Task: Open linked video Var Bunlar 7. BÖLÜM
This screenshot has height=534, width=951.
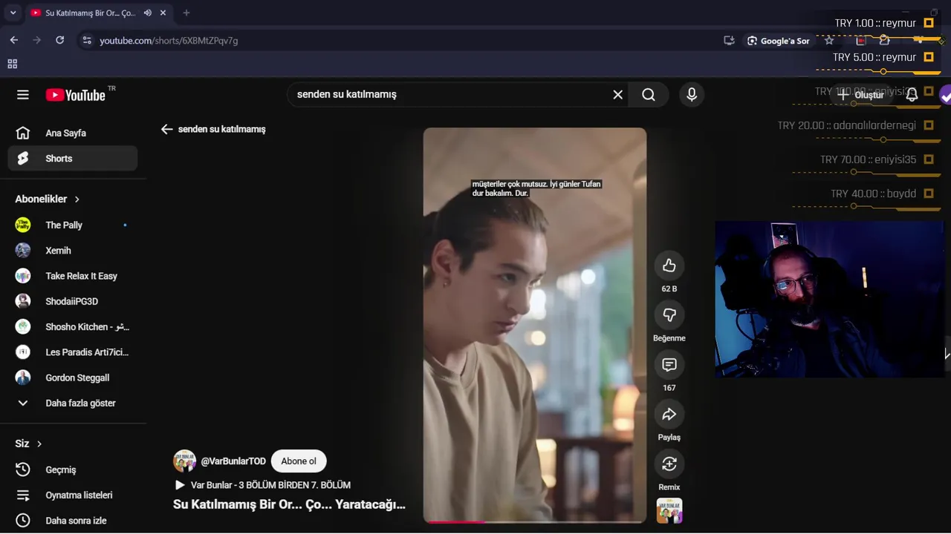Action: point(262,485)
